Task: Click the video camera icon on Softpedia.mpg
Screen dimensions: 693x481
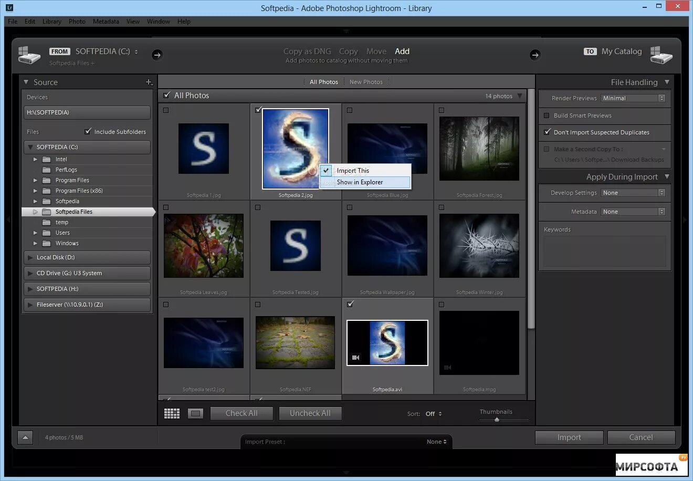Action: click(447, 368)
